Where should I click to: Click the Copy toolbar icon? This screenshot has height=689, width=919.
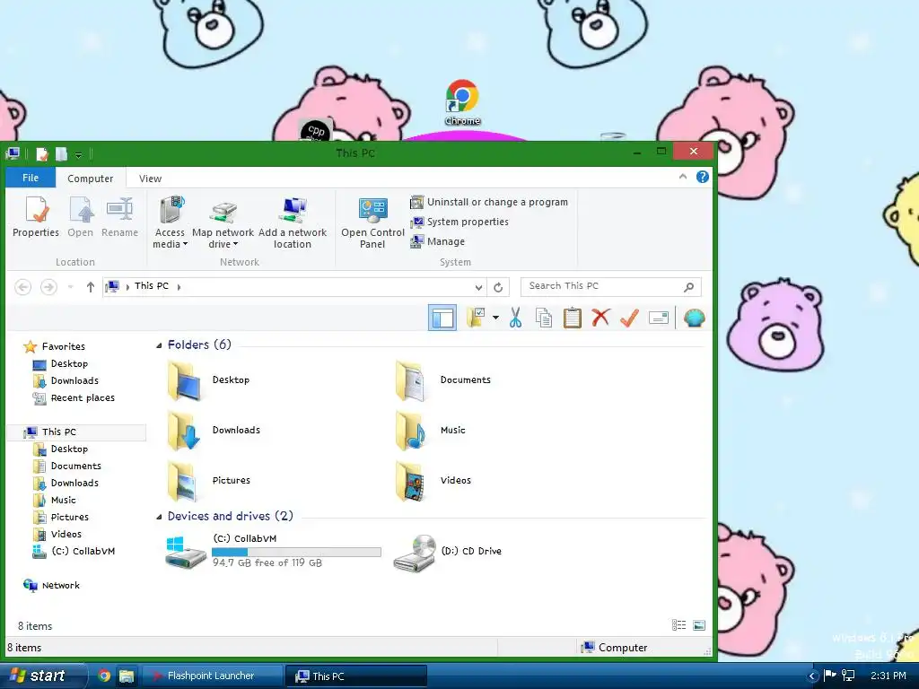544,318
